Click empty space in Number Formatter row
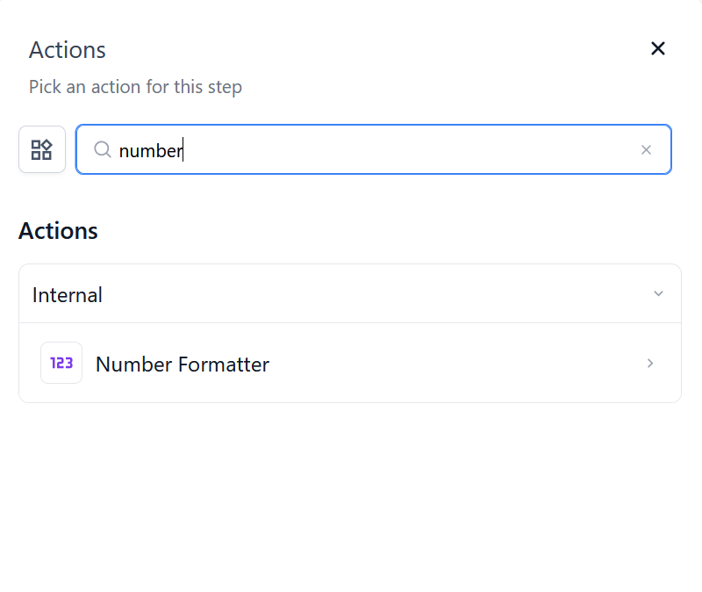Viewport: 702px width, 592px height. (456, 364)
